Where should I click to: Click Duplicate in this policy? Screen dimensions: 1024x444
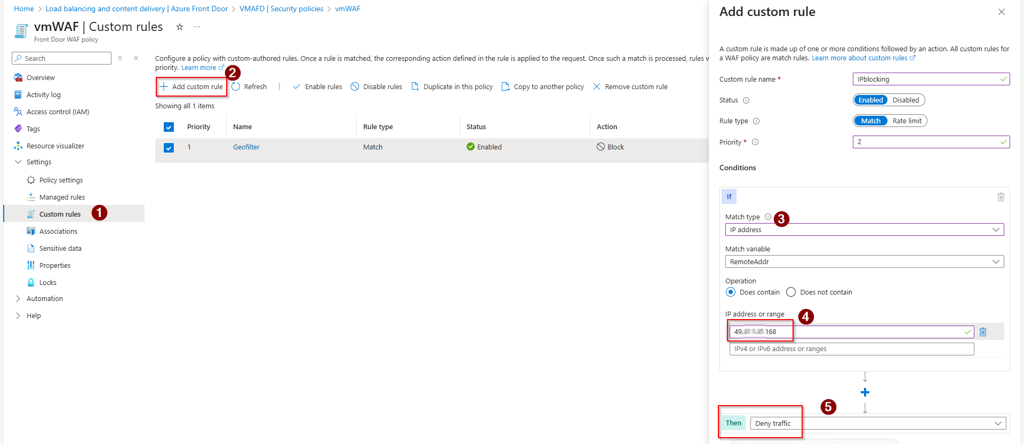[x=452, y=86]
